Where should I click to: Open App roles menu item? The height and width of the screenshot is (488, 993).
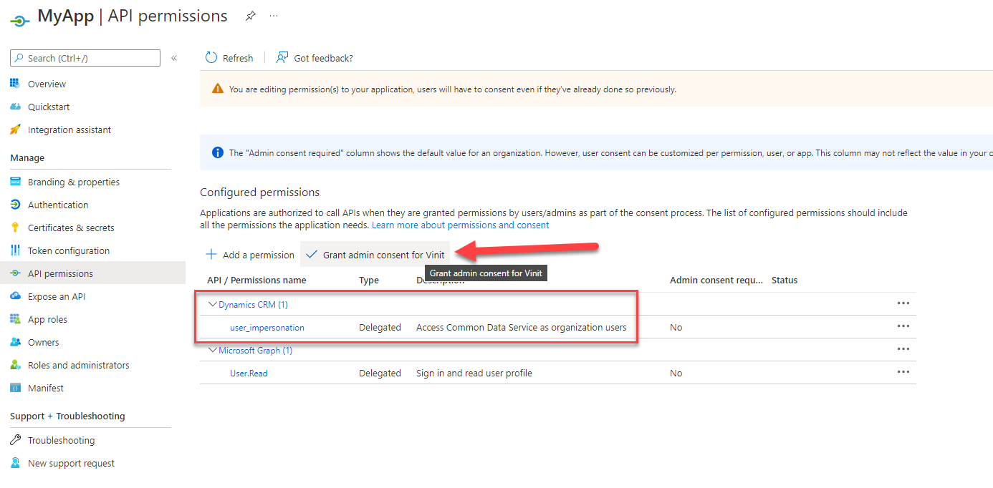coord(47,319)
